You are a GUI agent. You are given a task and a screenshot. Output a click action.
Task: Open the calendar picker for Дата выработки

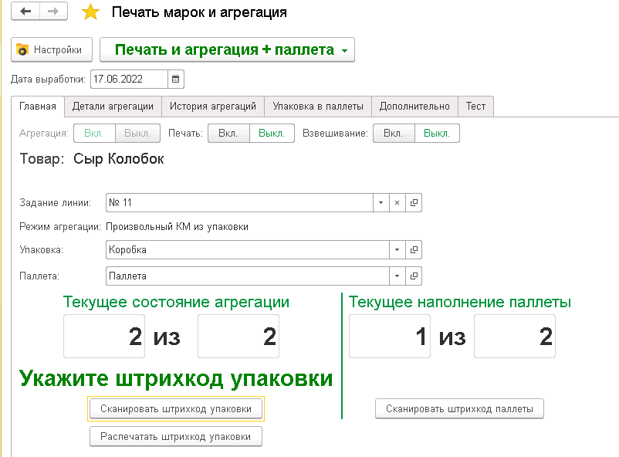click(176, 79)
